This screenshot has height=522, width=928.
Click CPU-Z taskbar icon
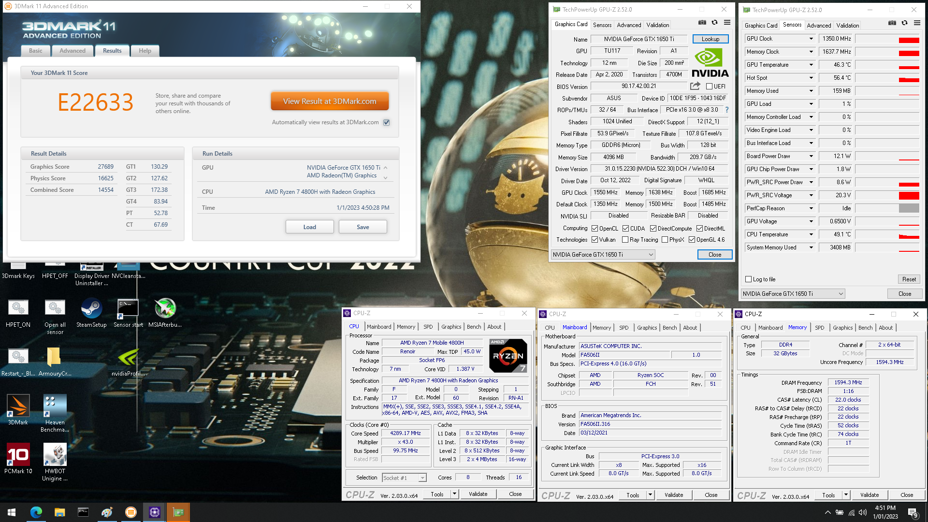point(155,512)
